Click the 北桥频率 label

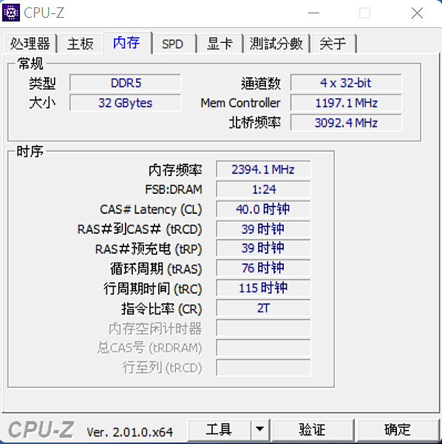(x=254, y=123)
